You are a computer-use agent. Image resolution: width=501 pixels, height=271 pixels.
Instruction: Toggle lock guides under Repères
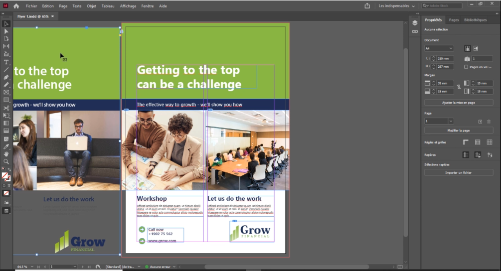coord(477,155)
